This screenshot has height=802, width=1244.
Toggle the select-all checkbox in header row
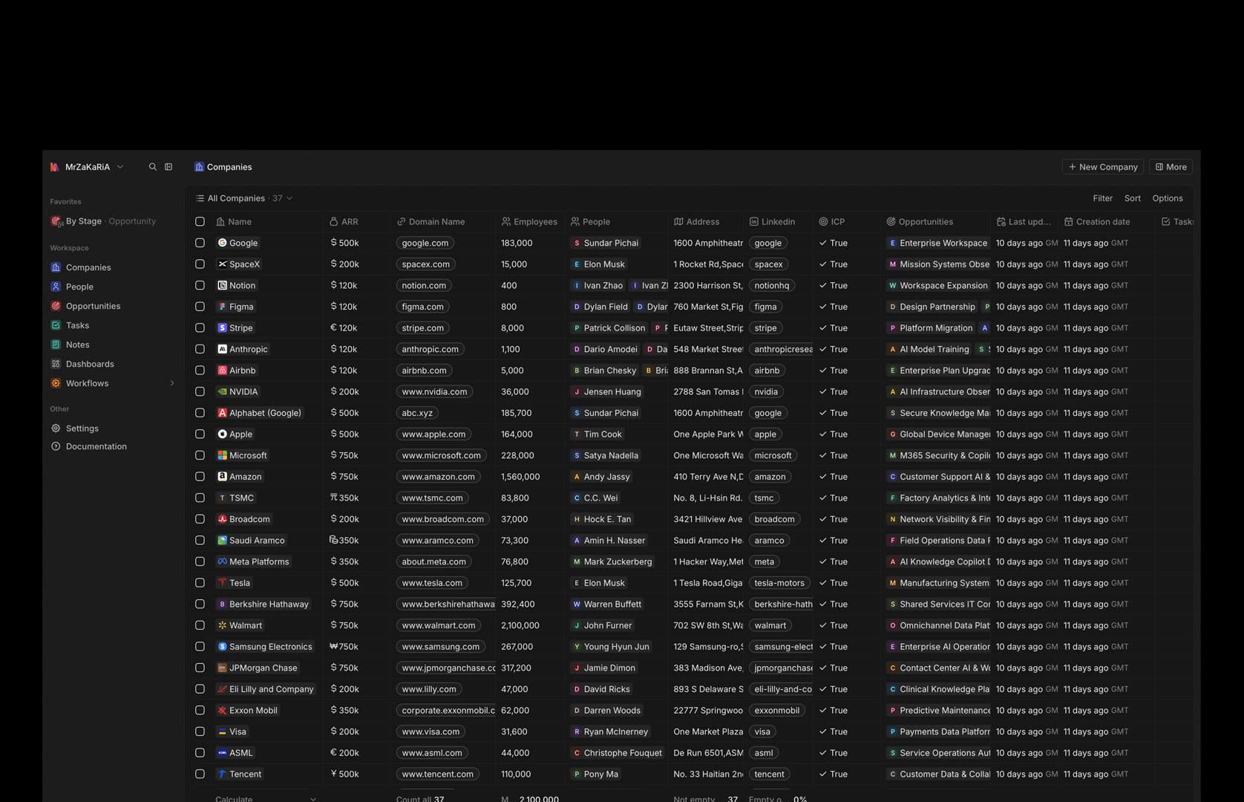(200, 221)
